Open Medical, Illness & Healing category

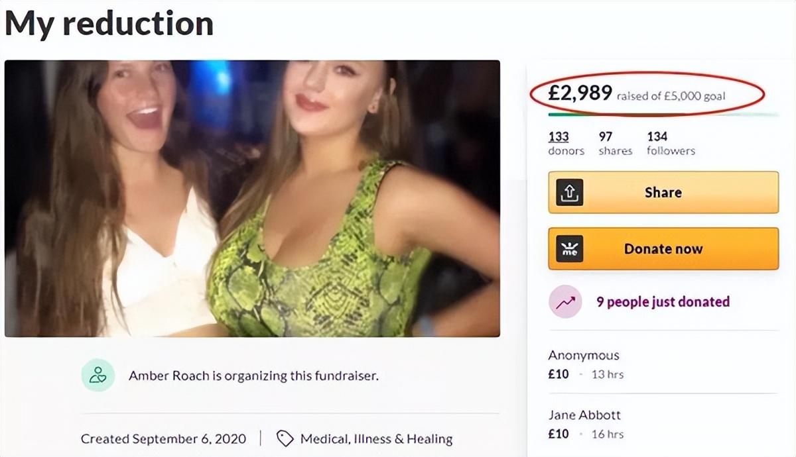click(376, 438)
